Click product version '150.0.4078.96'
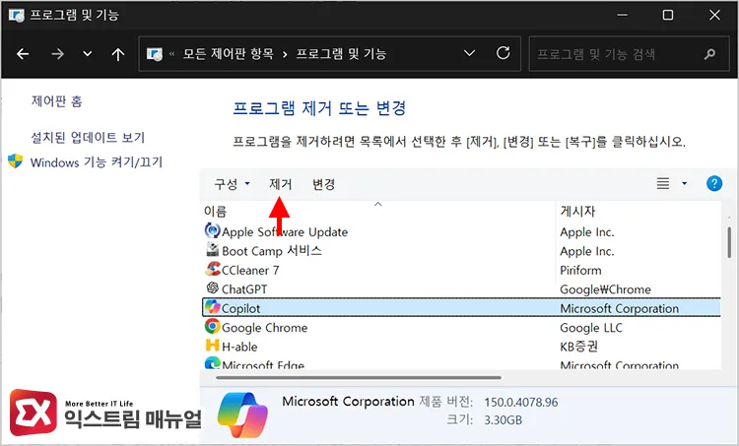The height and width of the screenshot is (446, 739). [521, 403]
